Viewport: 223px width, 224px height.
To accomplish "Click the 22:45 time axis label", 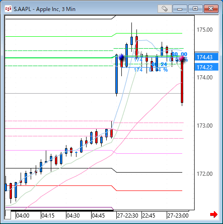I will pyautogui.click(x=149, y=216).
